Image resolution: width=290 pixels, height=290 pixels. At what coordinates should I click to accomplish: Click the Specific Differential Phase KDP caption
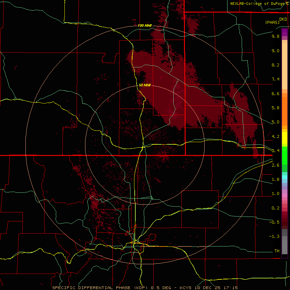click(101, 288)
